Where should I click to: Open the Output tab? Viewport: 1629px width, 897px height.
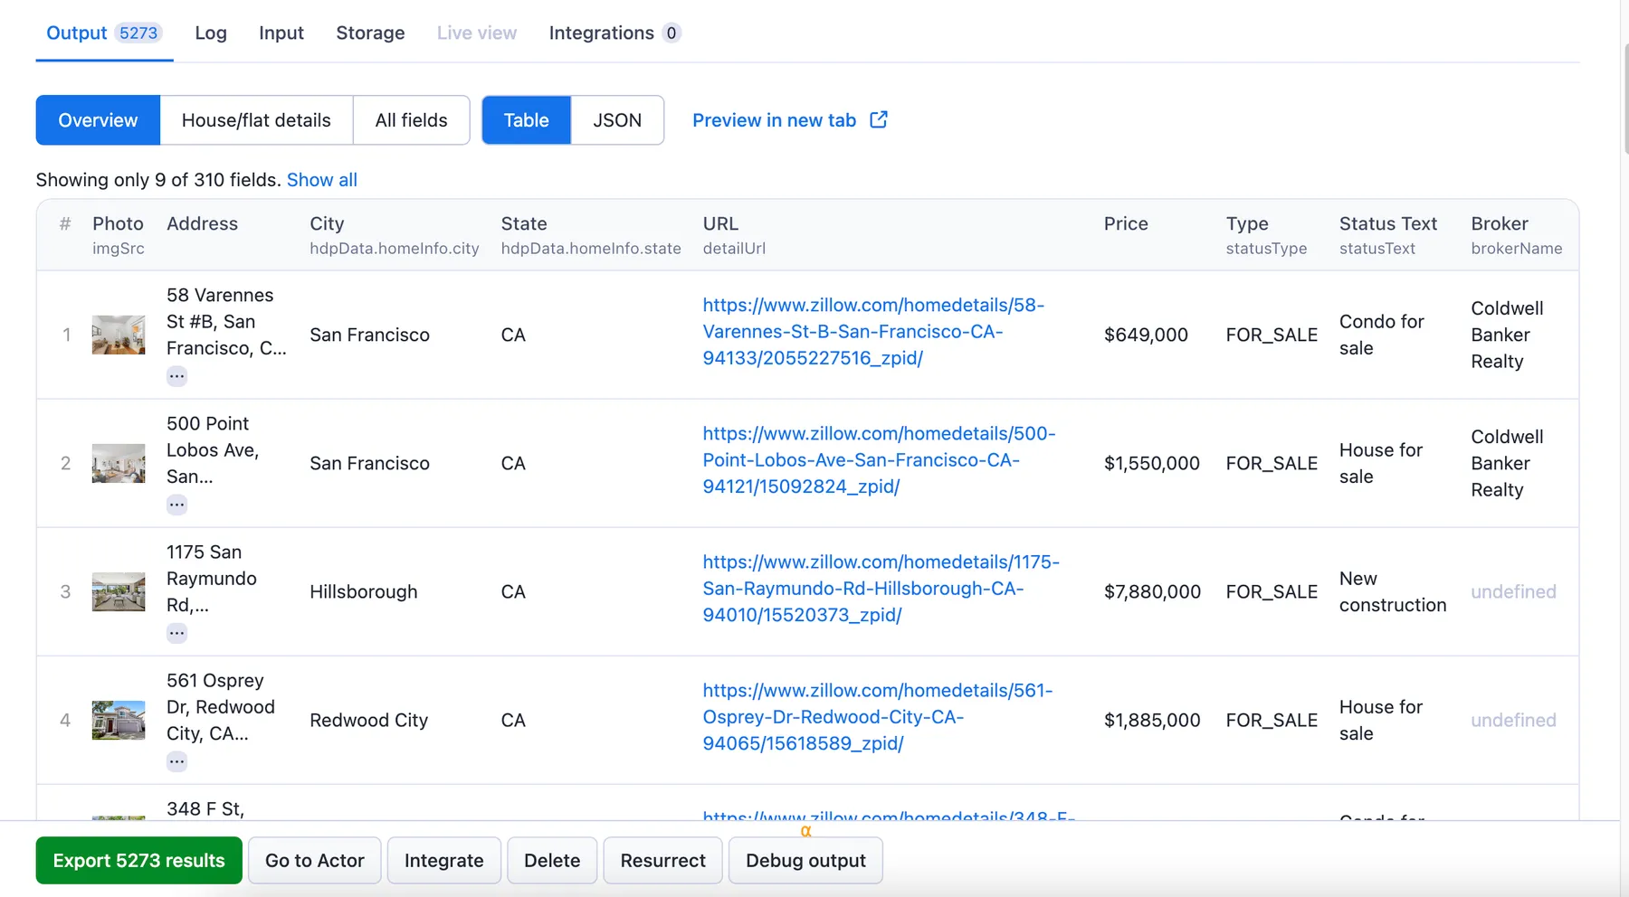[104, 33]
